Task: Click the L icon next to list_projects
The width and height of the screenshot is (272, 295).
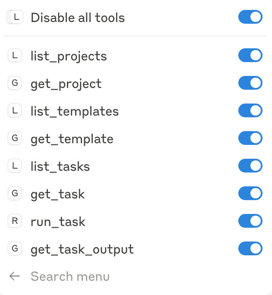Action: pos(15,55)
